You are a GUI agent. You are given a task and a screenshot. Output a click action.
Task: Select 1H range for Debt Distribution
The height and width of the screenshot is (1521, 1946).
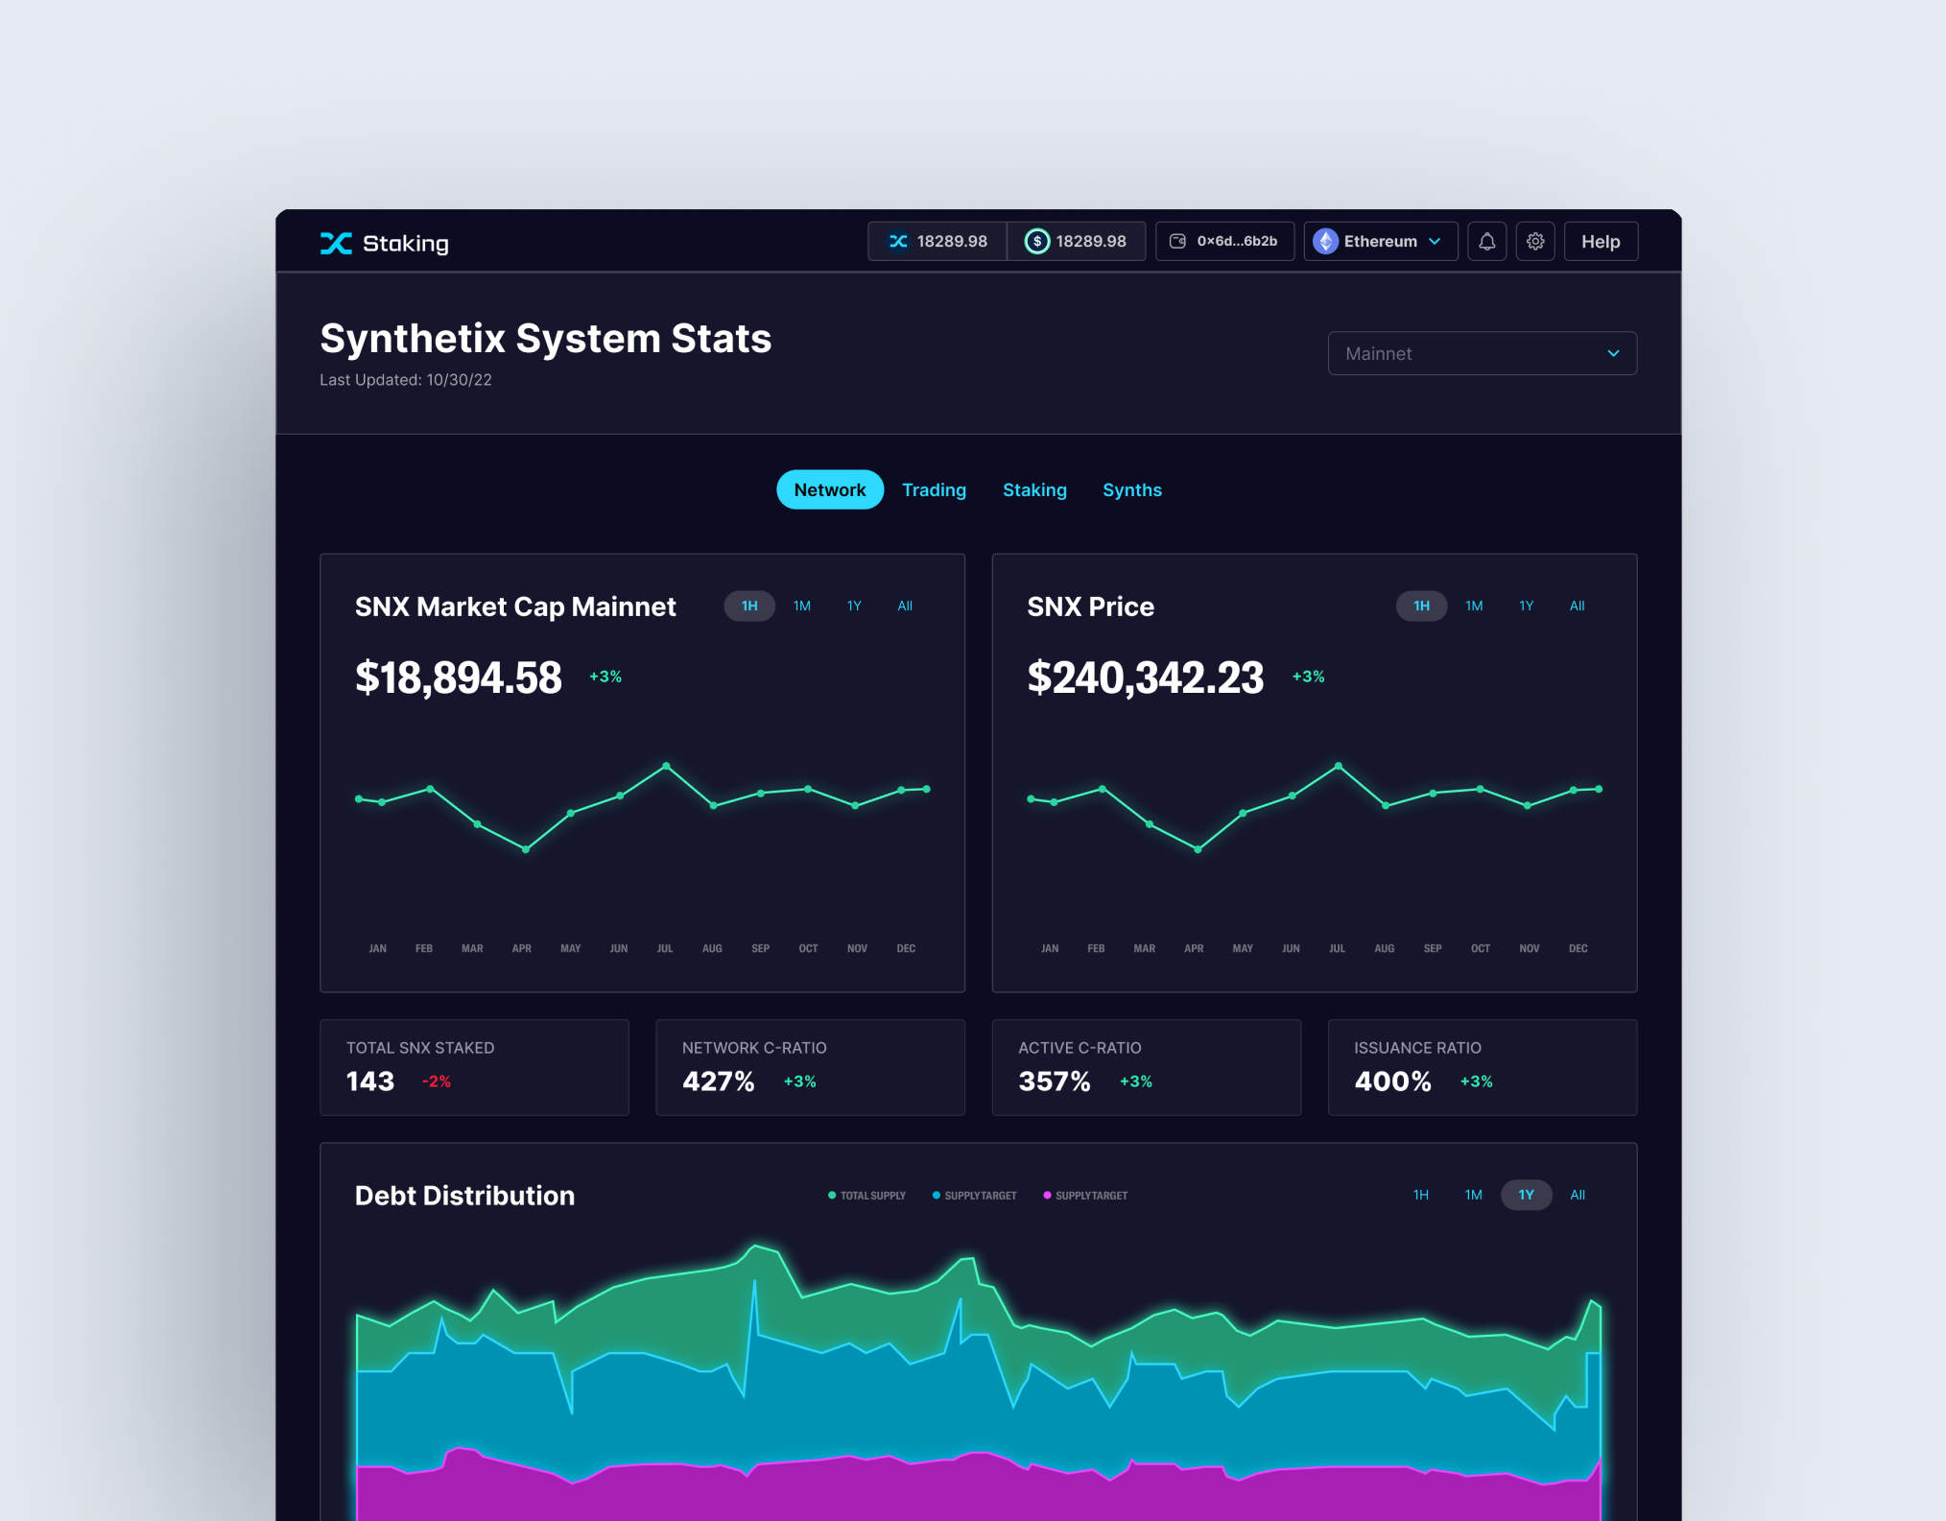(x=1421, y=1195)
